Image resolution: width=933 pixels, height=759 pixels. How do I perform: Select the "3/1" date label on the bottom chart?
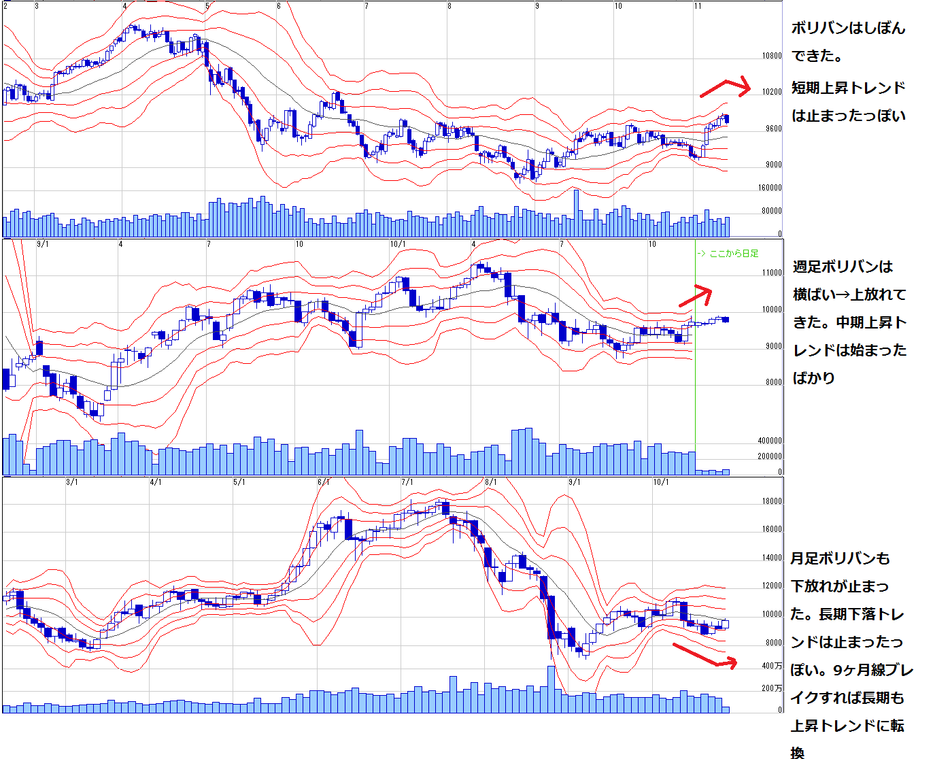pyautogui.click(x=71, y=482)
